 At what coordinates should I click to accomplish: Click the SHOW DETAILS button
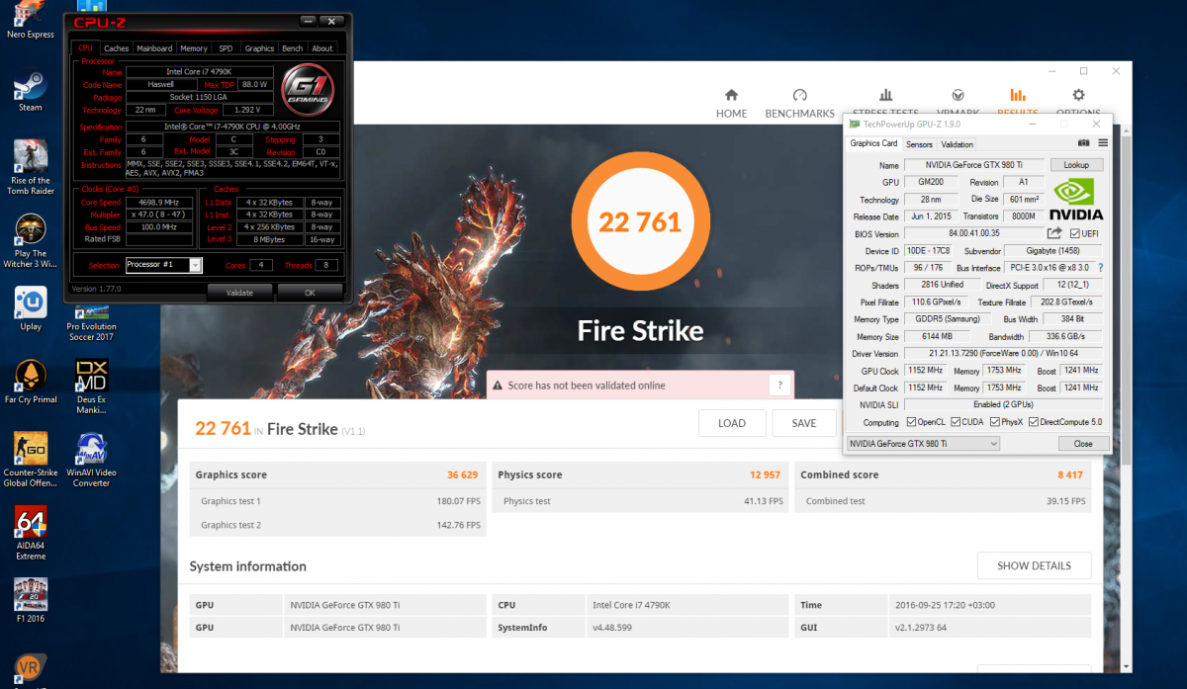(x=1034, y=565)
